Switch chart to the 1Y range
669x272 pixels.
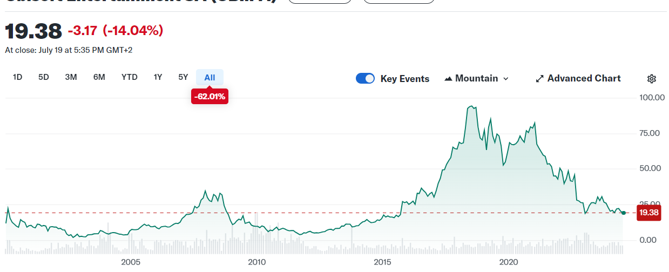158,77
